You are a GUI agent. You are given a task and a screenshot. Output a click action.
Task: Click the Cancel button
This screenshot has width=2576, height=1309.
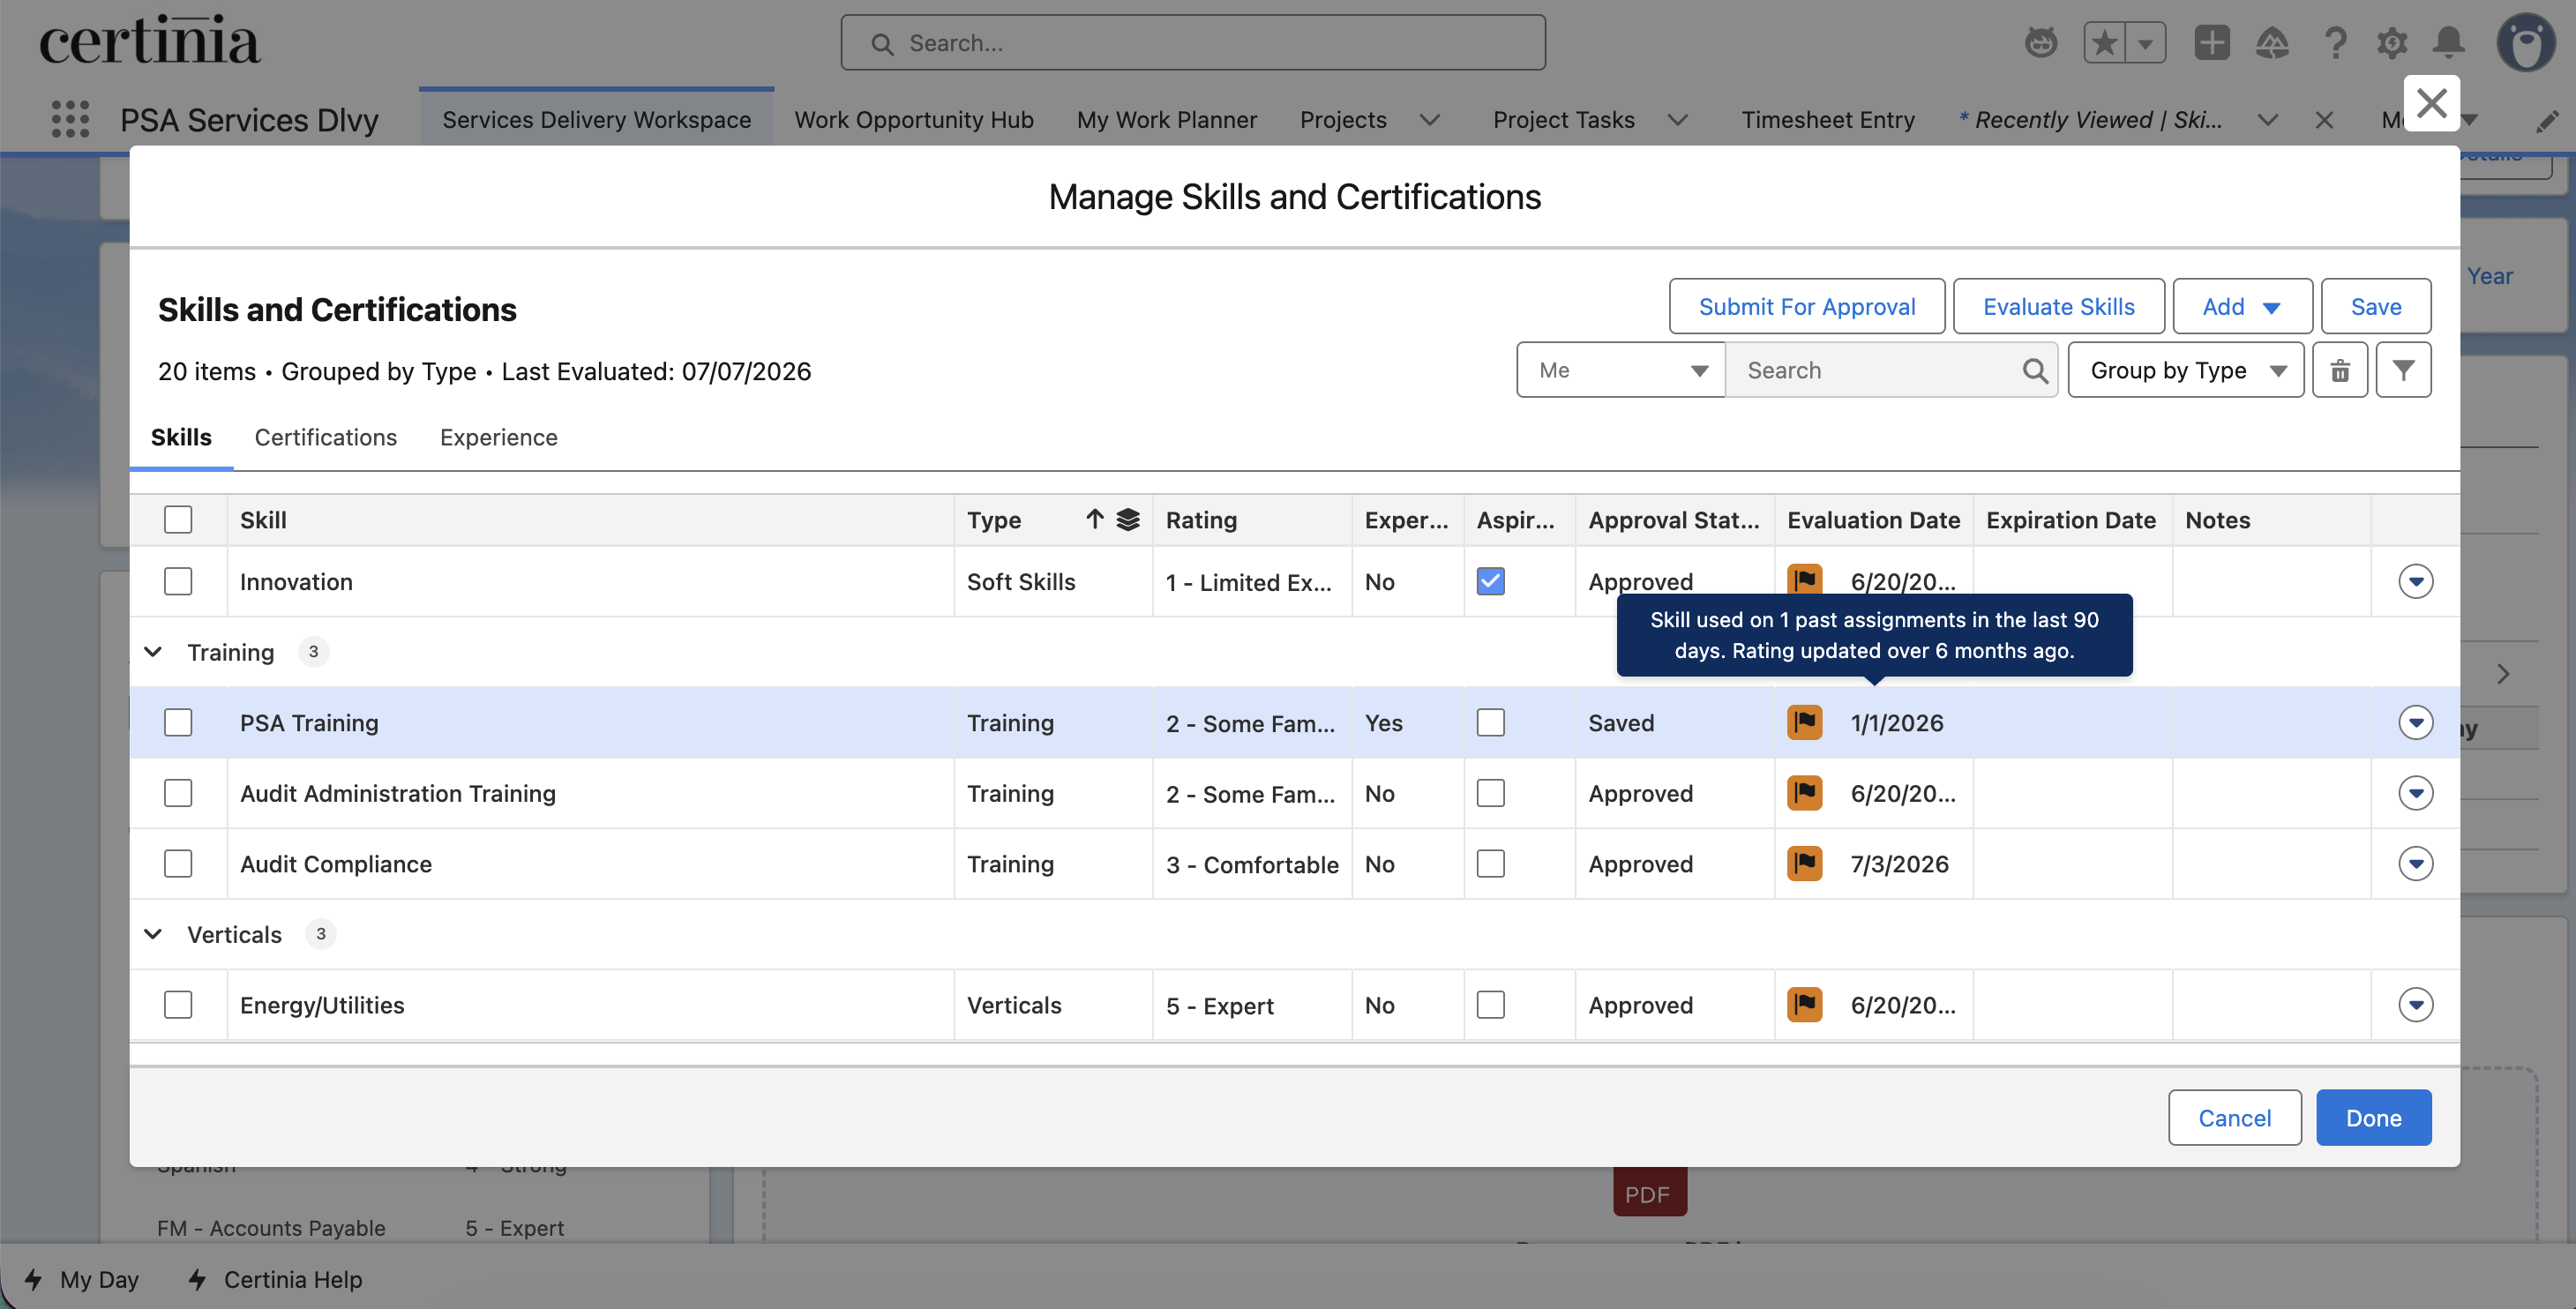(x=2234, y=1117)
